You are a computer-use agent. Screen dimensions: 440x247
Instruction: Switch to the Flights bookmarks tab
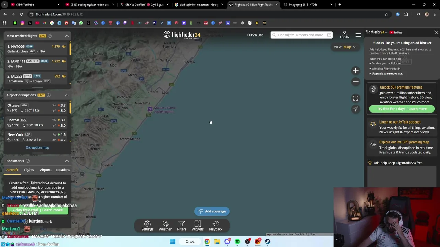[29, 170]
